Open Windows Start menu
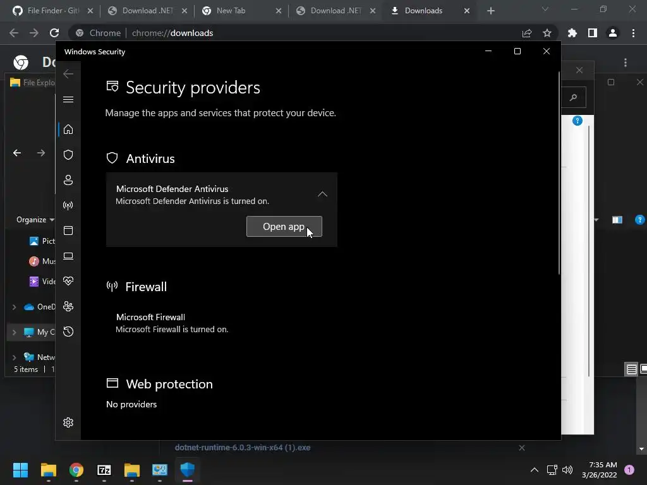Image resolution: width=647 pixels, height=485 pixels. click(x=20, y=470)
